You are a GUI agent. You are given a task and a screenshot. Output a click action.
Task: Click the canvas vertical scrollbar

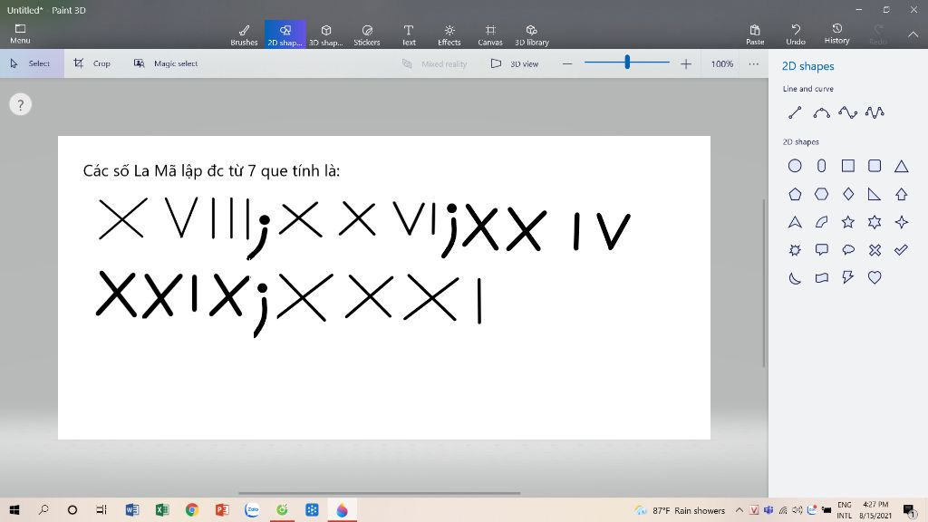(763, 283)
